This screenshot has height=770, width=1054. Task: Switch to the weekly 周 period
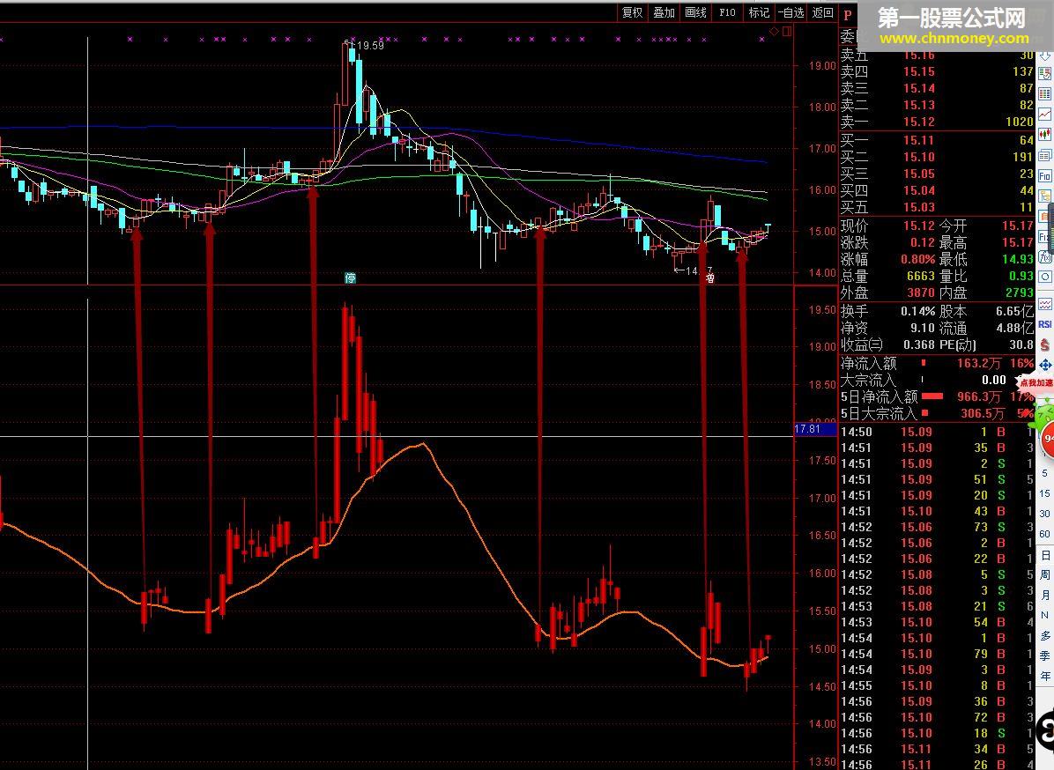point(1045,575)
